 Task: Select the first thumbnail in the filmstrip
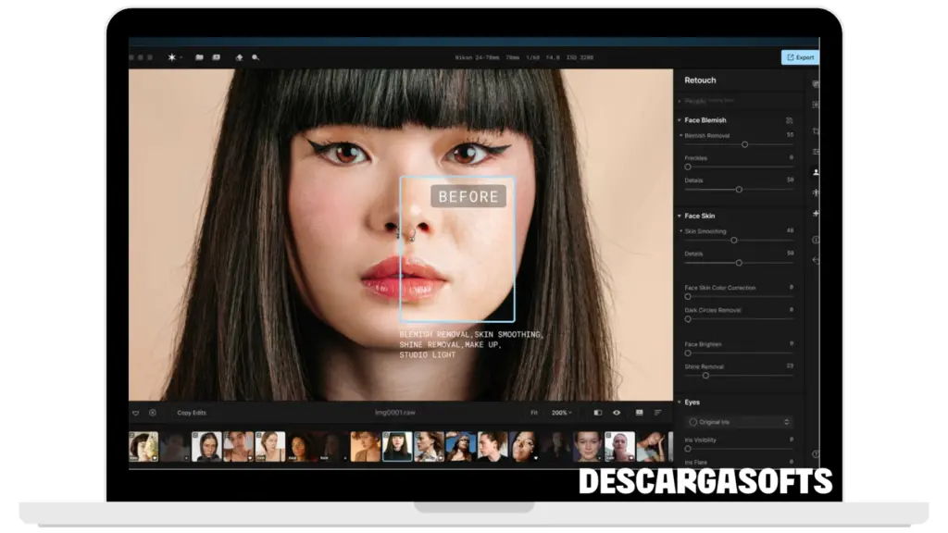pyautogui.click(x=143, y=446)
